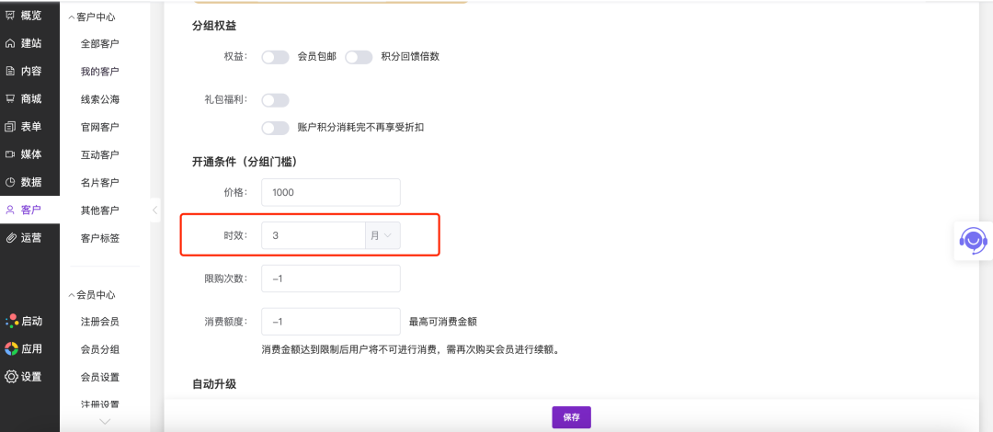Expand more menu items with bottom chevron
The width and height of the screenshot is (993, 432).
(105, 421)
